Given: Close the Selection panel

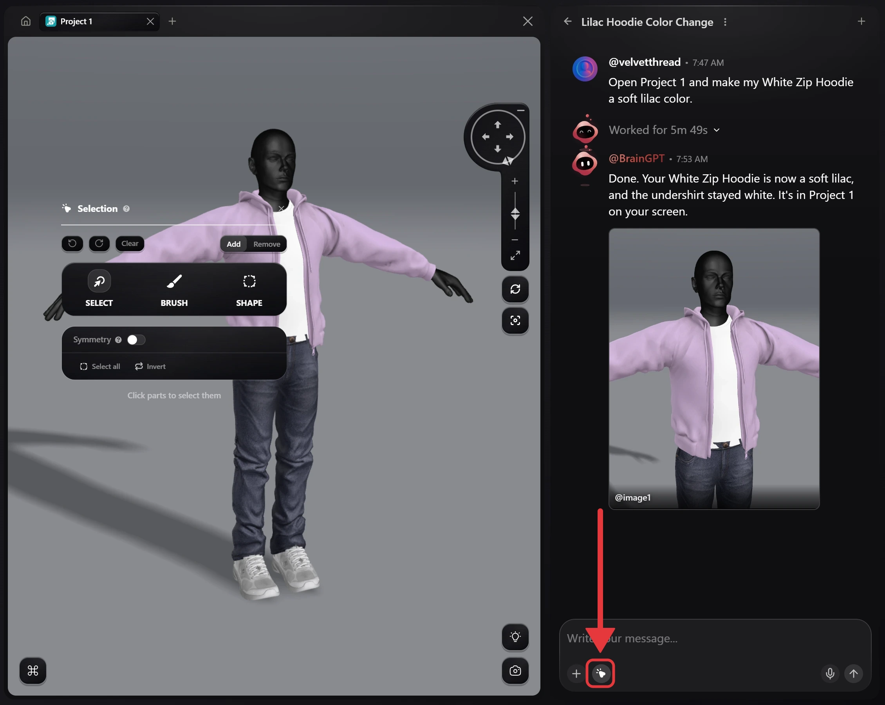Looking at the screenshot, I should tap(281, 209).
